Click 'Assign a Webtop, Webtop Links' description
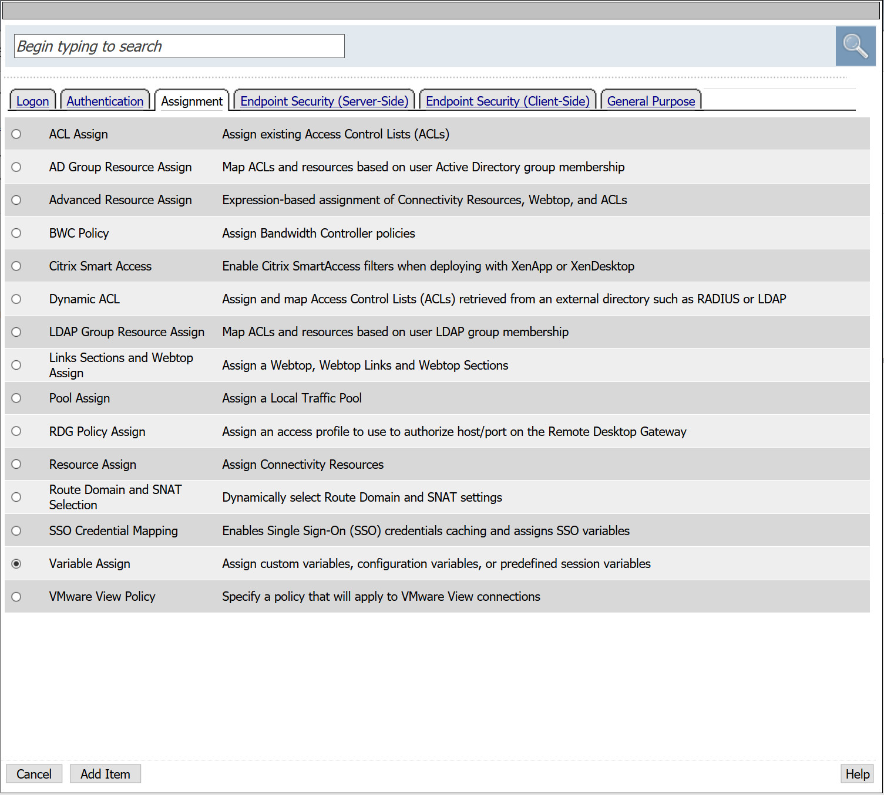The height and width of the screenshot is (795, 884). click(365, 366)
